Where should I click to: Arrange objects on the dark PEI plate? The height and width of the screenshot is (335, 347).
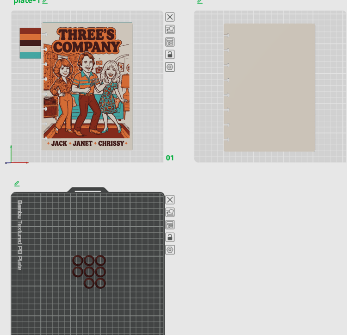coord(170,225)
